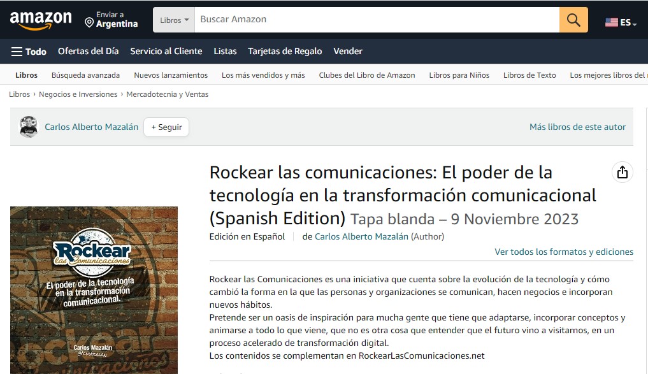Open the hamburger Todo menu
This screenshot has width=648, height=374.
[x=29, y=52]
